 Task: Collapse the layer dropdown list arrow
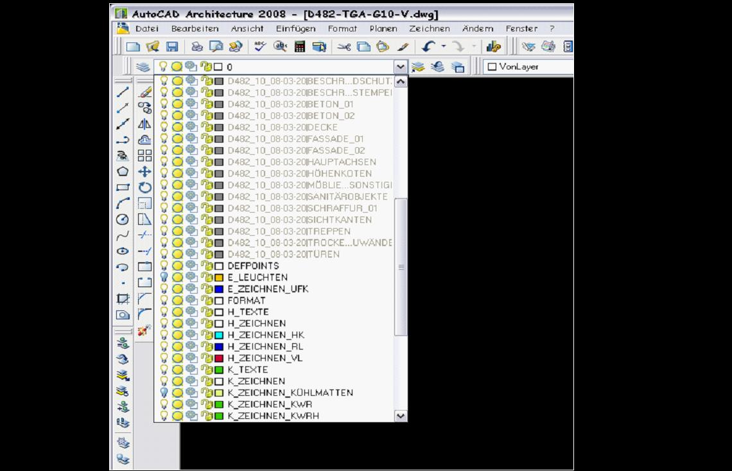(x=401, y=67)
